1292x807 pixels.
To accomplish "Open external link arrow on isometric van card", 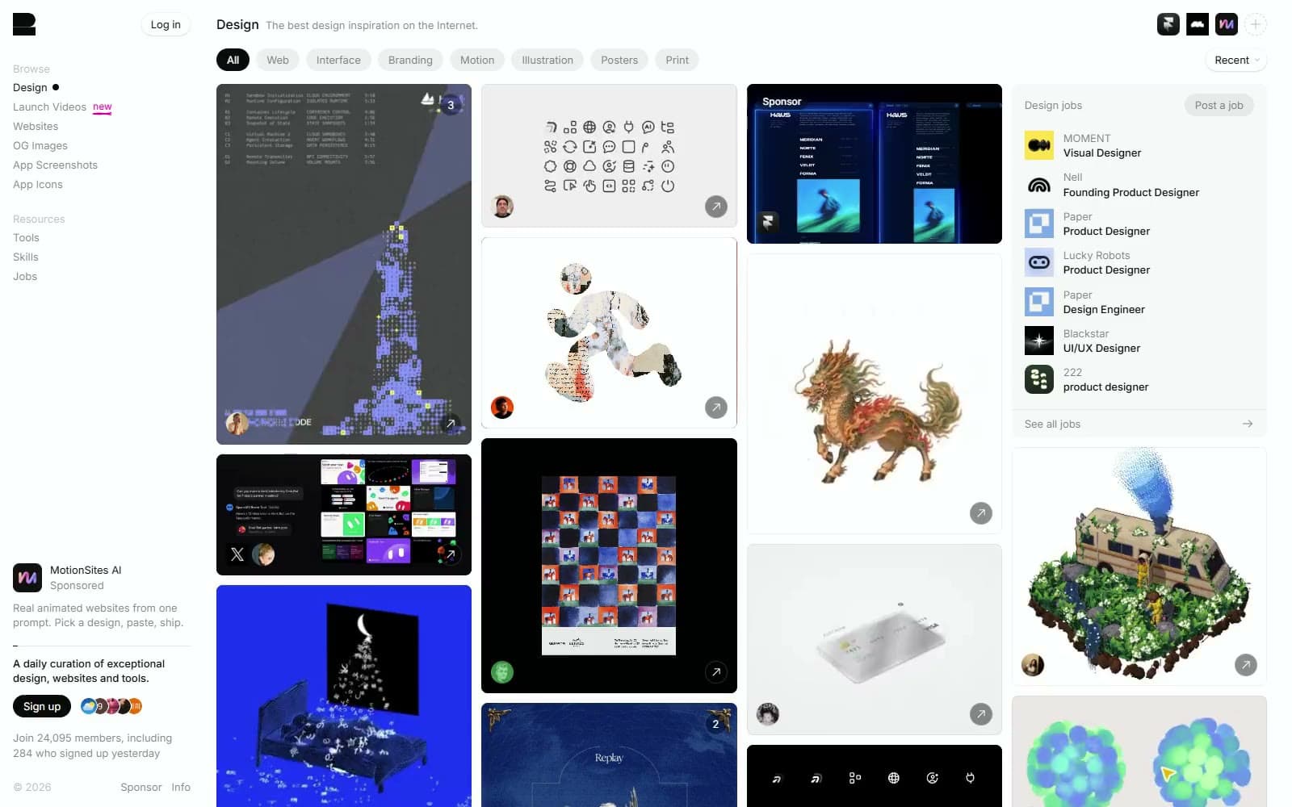I will pos(1245,665).
